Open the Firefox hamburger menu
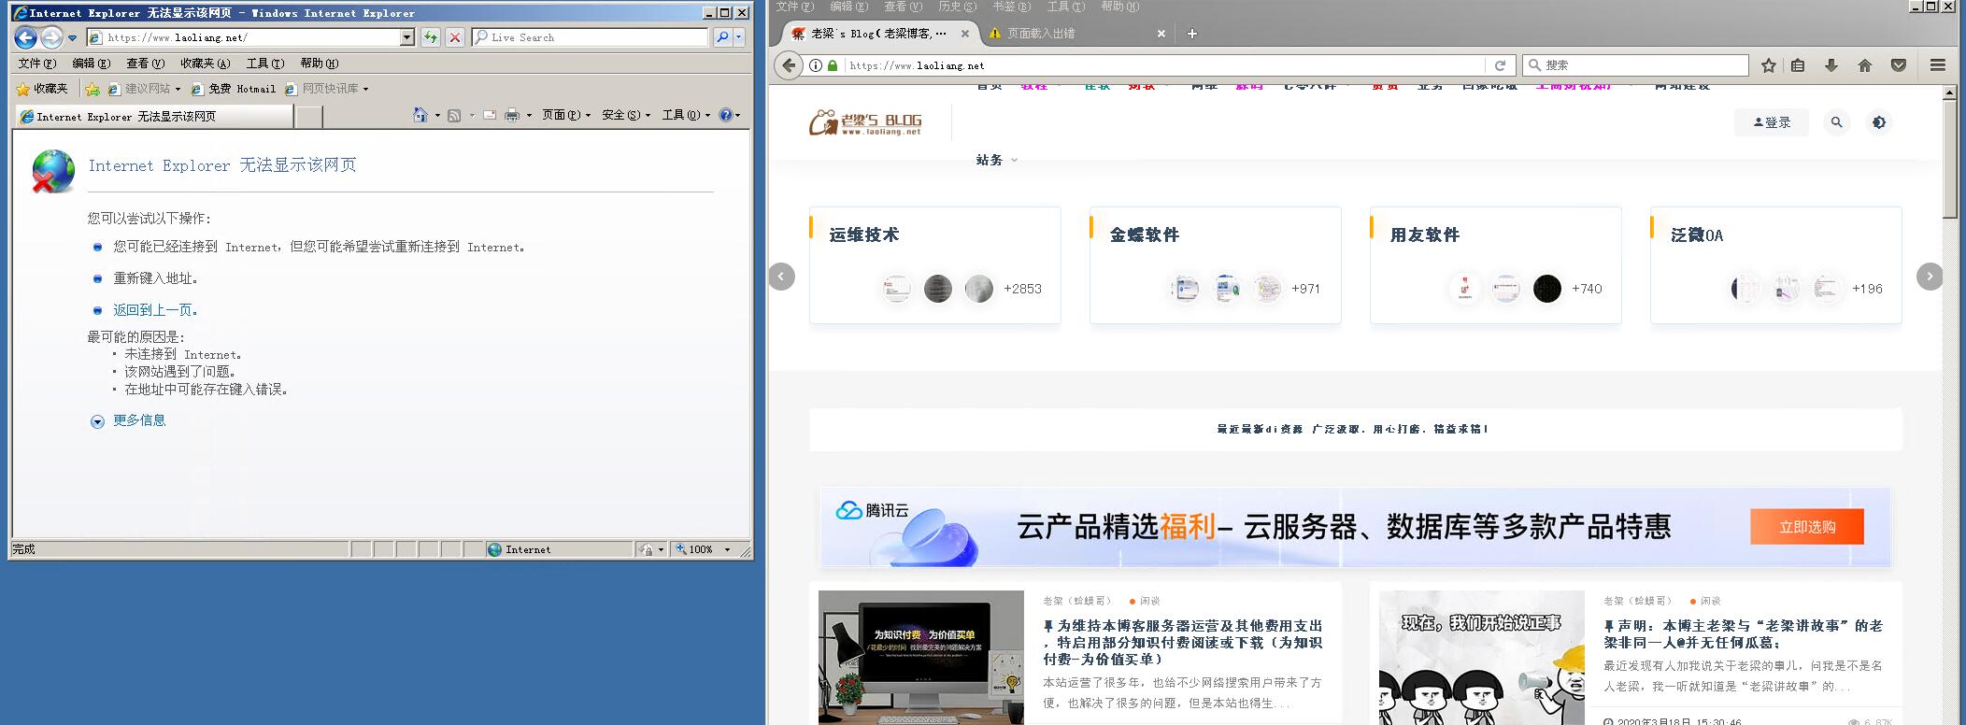The image size is (1966, 725). pos(1937,65)
